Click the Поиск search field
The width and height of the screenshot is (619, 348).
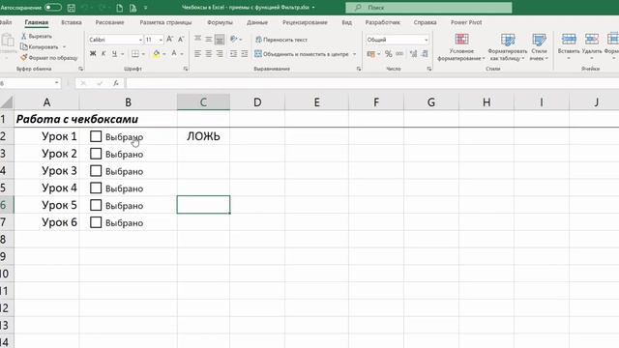pyautogui.click(x=428, y=8)
